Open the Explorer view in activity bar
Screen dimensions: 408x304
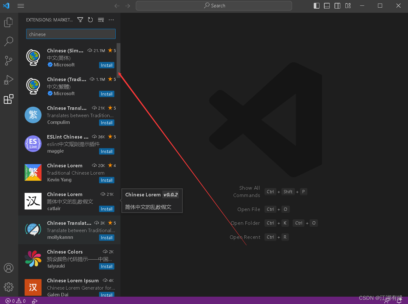pos(9,22)
